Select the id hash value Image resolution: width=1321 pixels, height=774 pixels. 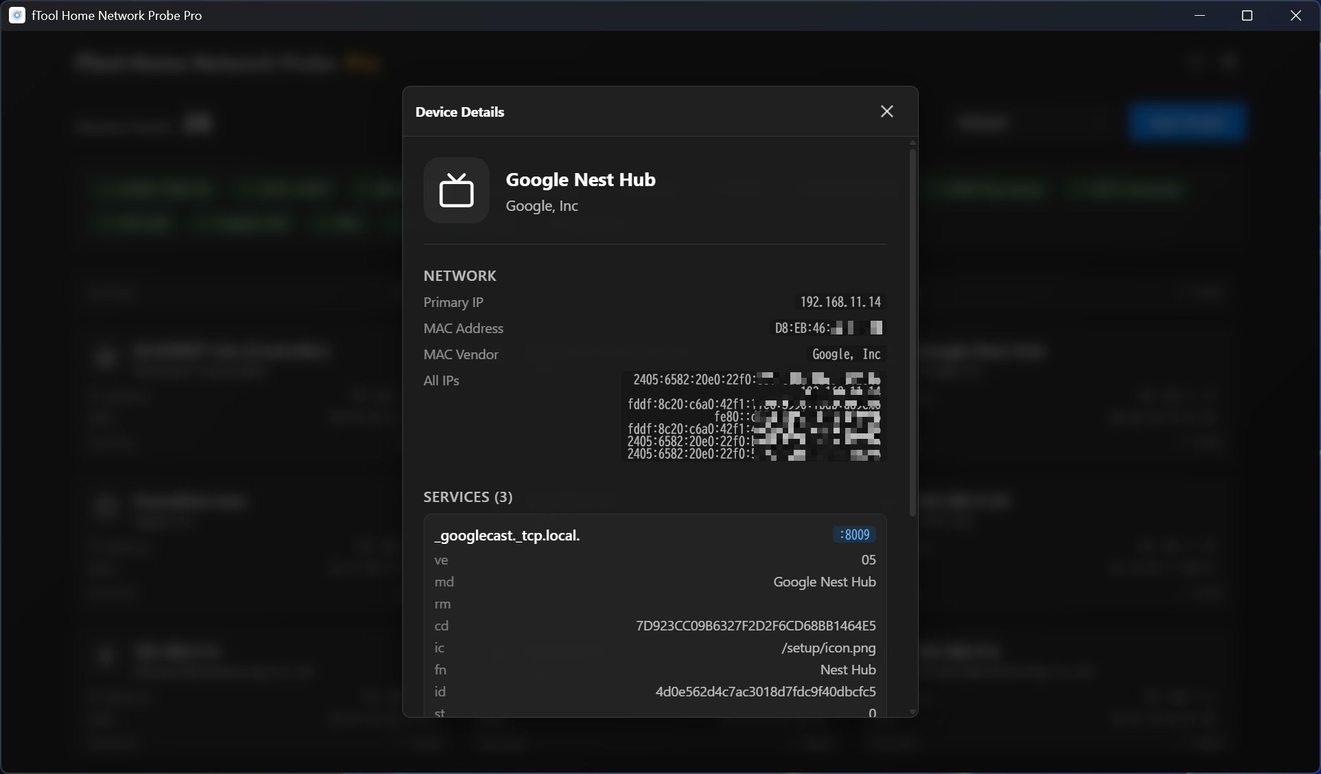click(765, 692)
